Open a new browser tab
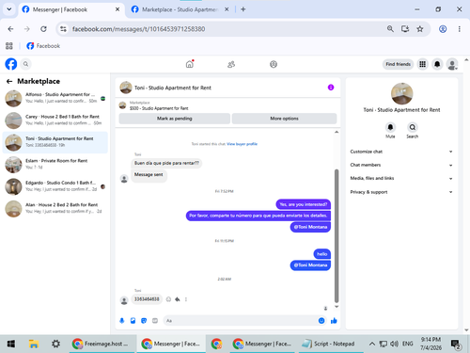The width and height of the screenshot is (470, 353). click(x=243, y=9)
